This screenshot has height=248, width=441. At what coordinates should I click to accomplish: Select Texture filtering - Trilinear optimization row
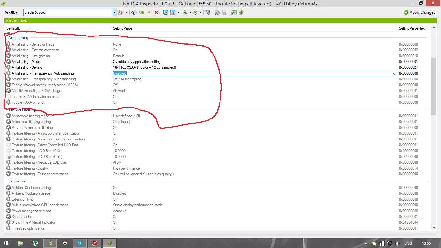pyautogui.click(x=217, y=174)
